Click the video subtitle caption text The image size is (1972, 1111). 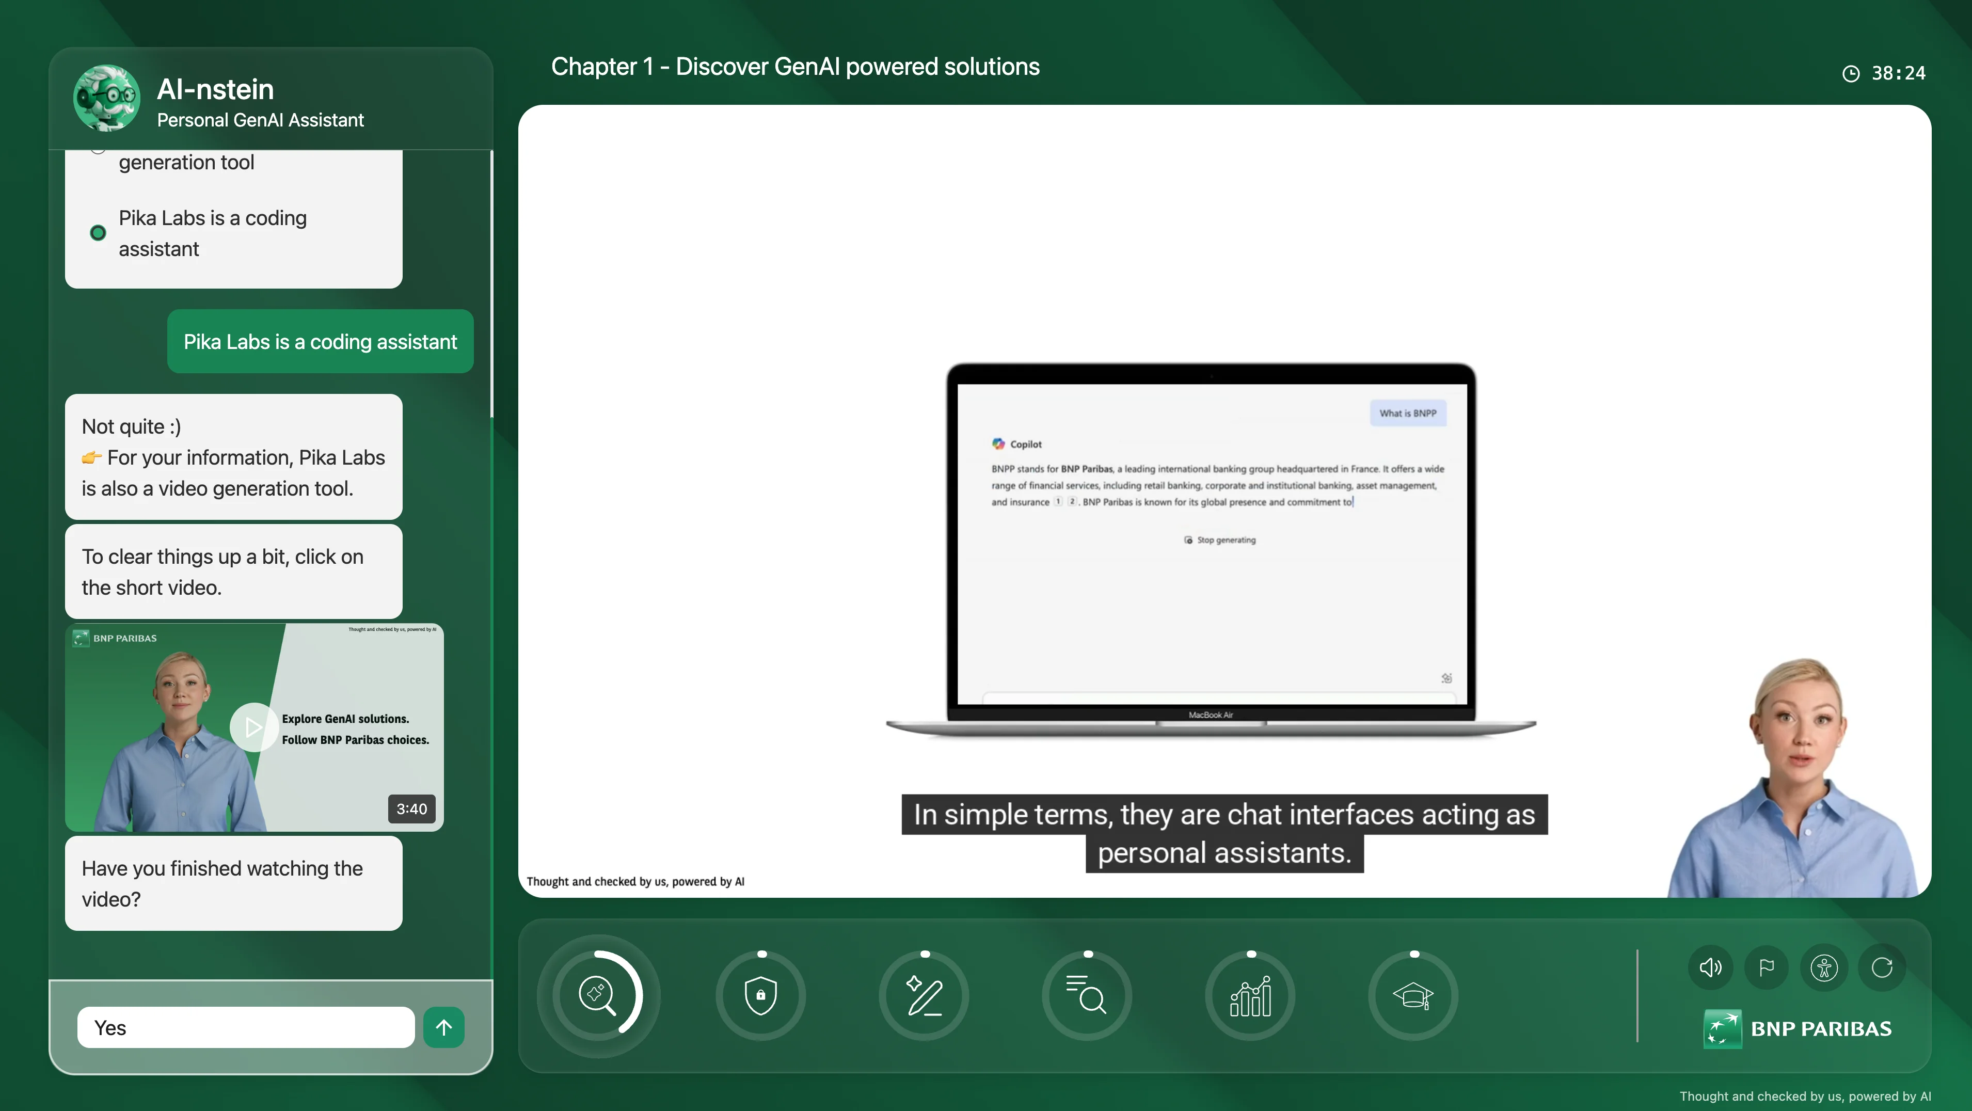[x=1224, y=834]
